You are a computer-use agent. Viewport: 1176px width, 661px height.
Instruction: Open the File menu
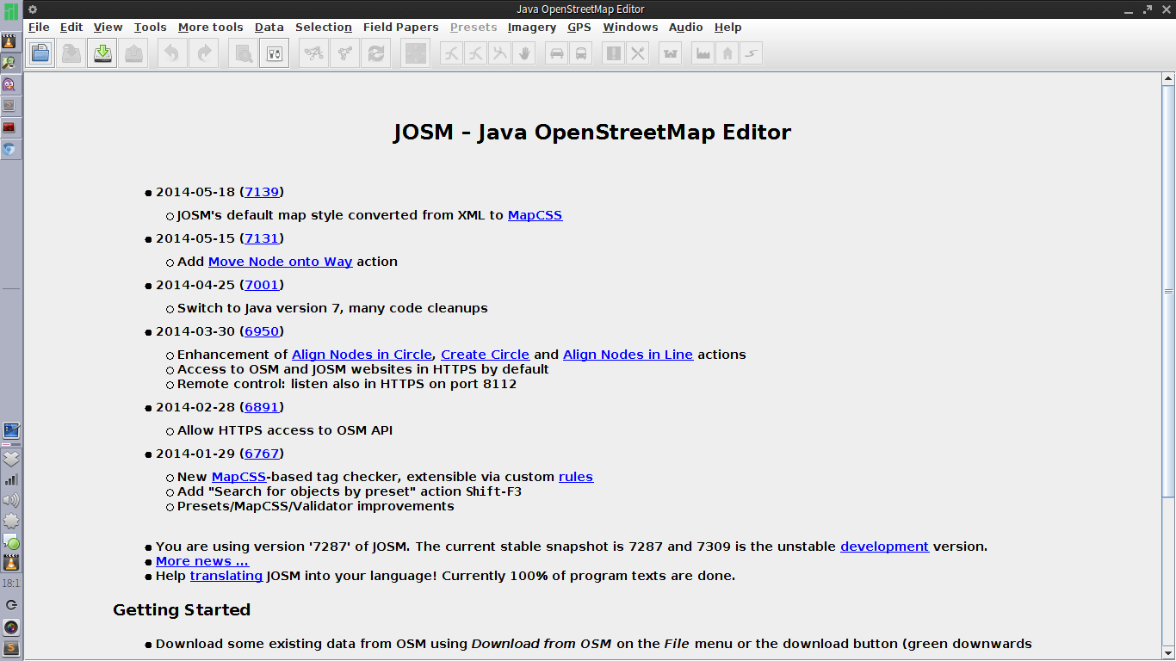[39, 28]
